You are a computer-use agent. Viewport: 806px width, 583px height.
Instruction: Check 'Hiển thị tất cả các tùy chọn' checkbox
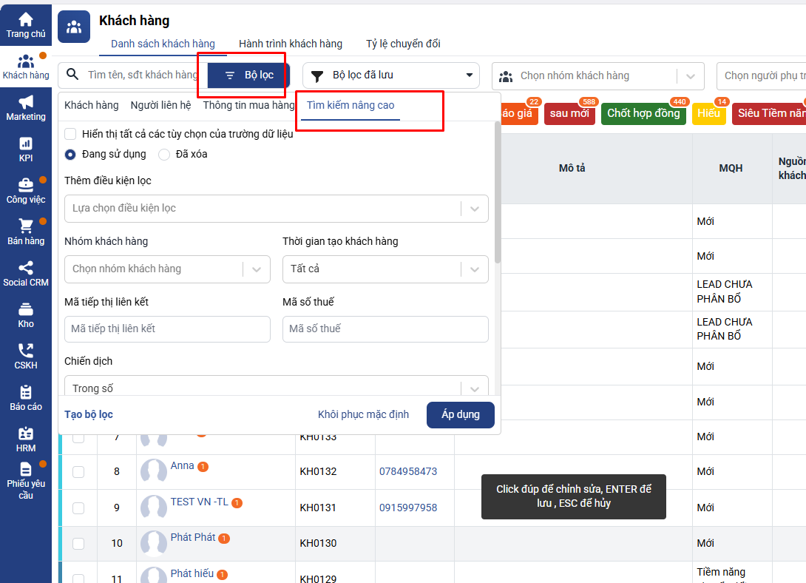(x=71, y=134)
